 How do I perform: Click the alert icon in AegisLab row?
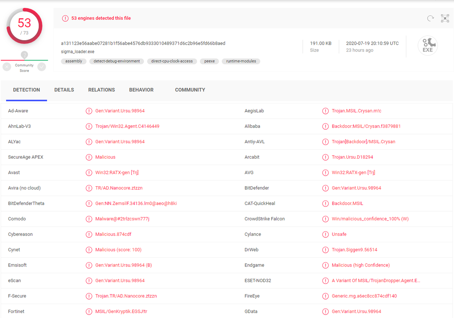pos(325,111)
